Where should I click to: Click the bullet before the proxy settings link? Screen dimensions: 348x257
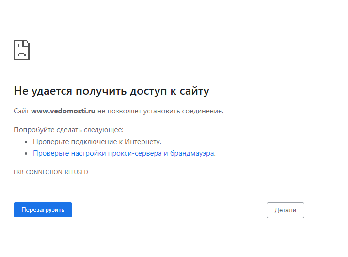pyautogui.click(x=26, y=154)
